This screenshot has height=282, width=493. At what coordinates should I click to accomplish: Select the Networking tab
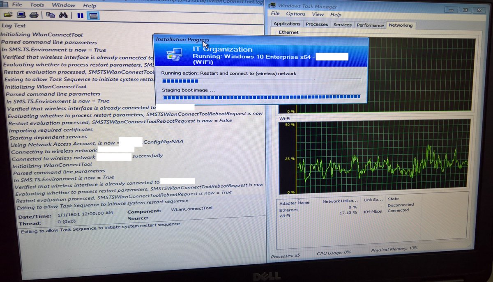(x=401, y=25)
